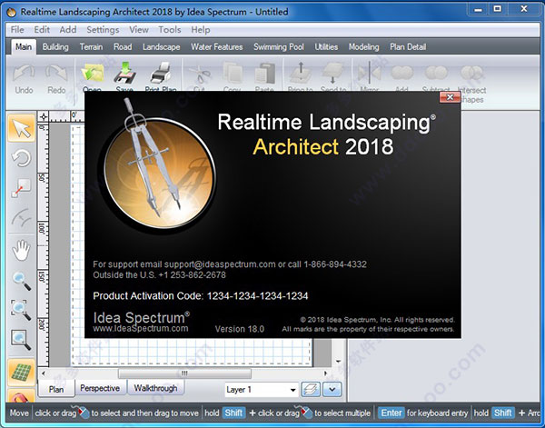The width and height of the screenshot is (545, 428).
Task: Click the horizontal scrollbar left arrow
Action: click(x=43, y=373)
